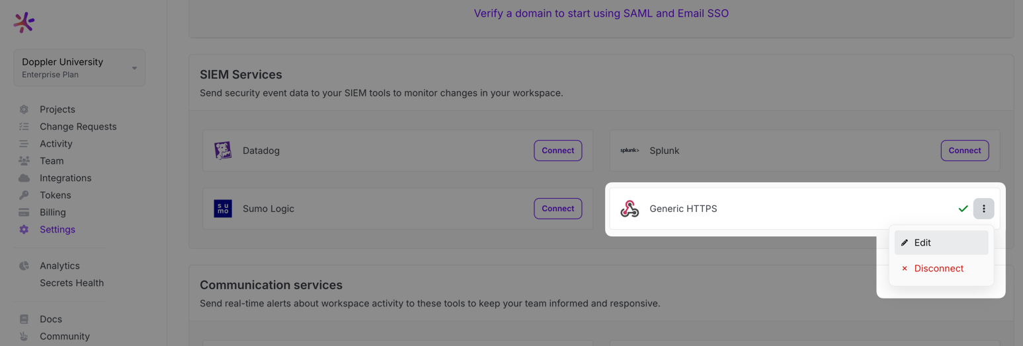Connect the Datadog SIEM service
Image resolution: width=1023 pixels, height=346 pixels.
[x=558, y=151]
